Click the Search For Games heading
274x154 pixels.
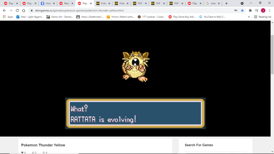tap(199, 145)
